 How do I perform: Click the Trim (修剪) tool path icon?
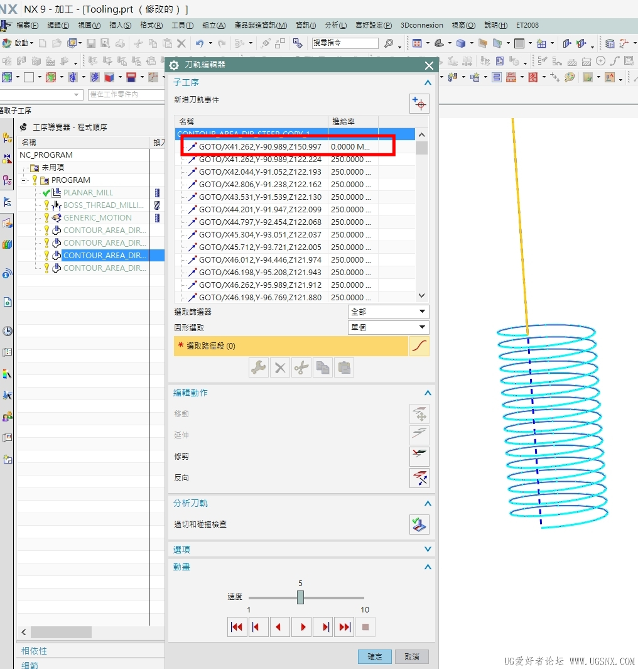pyautogui.click(x=419, y=457)
